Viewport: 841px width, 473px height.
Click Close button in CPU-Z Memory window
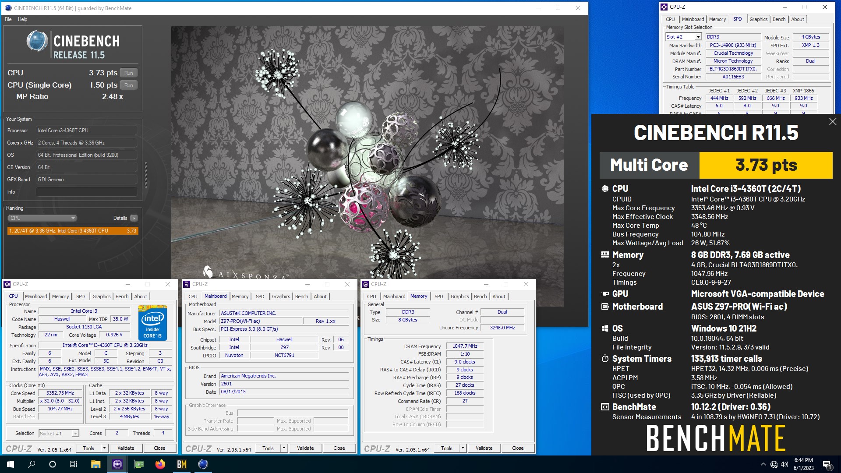(x=518, y=448)
